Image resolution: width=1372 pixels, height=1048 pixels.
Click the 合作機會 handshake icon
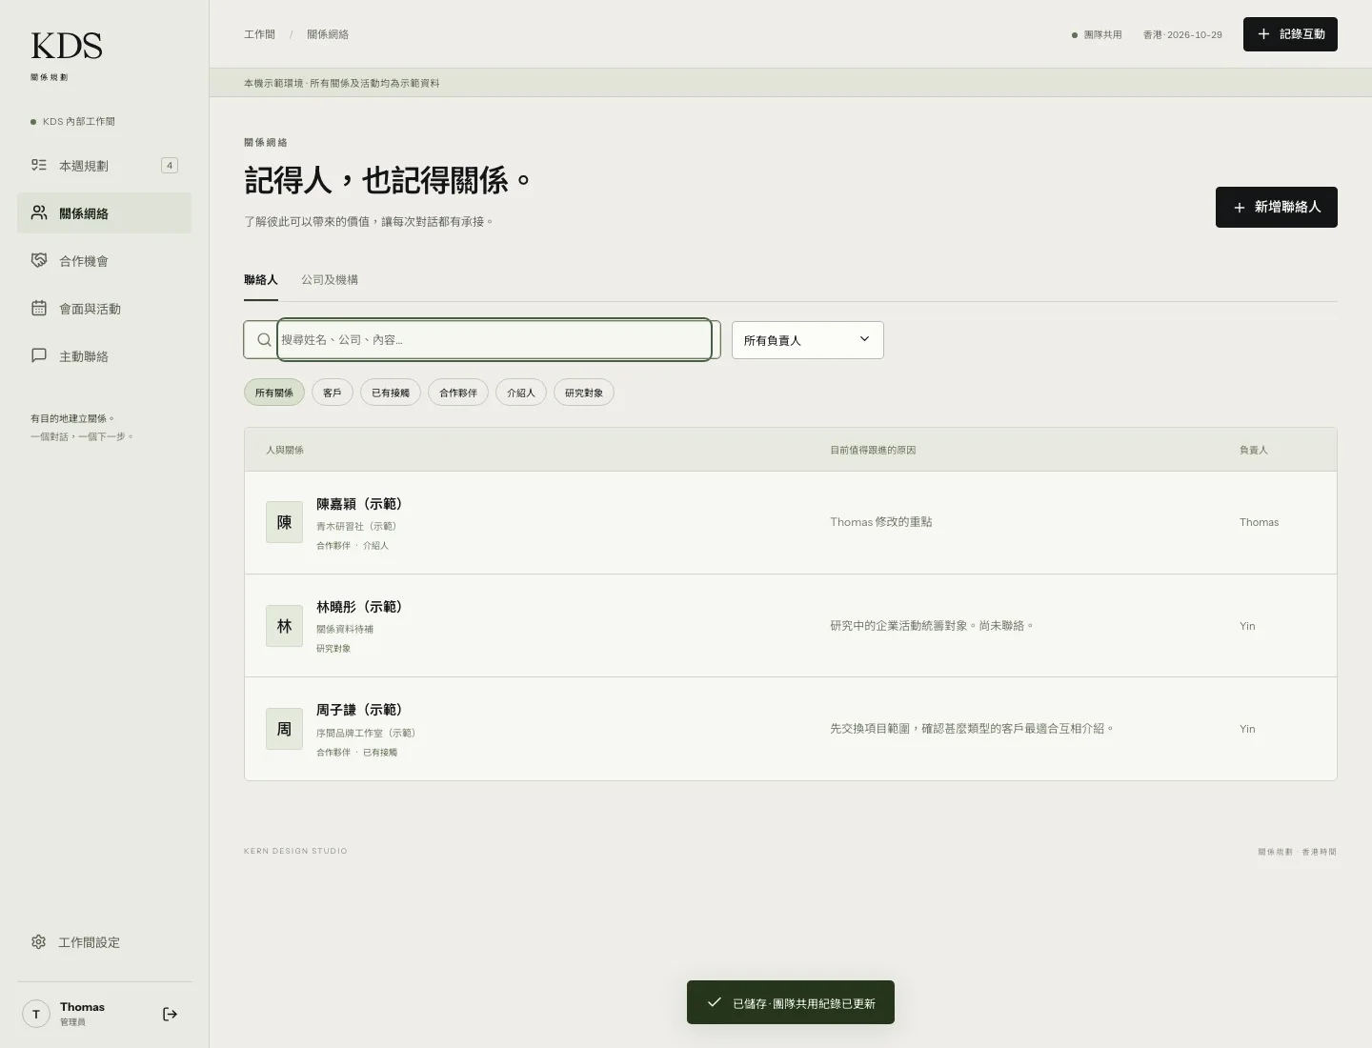tap(39, 260)
